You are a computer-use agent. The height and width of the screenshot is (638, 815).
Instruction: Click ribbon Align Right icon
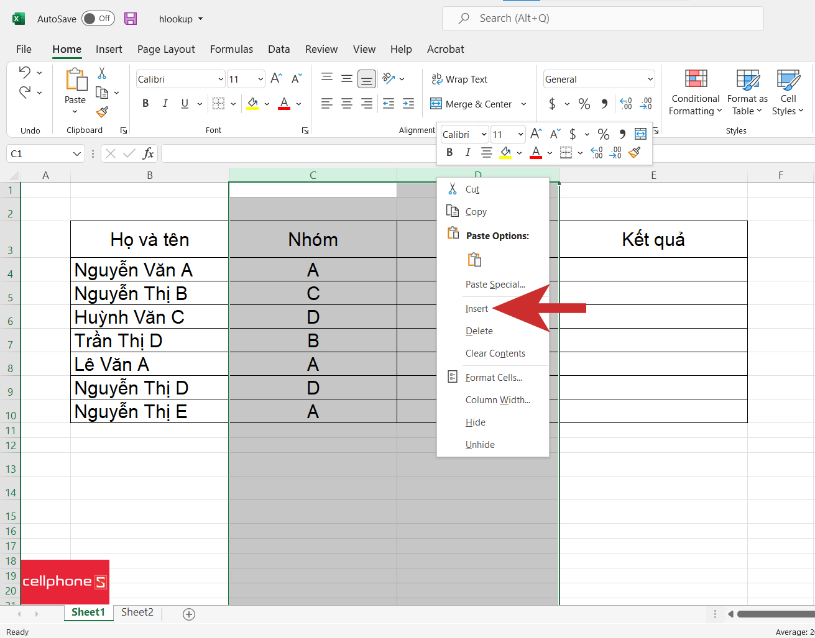(x=367, y=104)
